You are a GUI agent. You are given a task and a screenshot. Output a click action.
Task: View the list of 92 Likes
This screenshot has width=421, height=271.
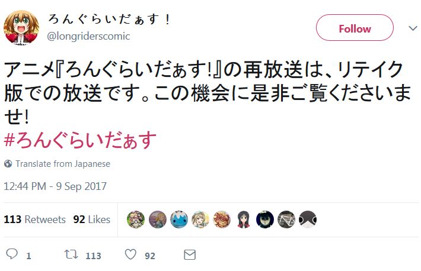tap(91, 220)
